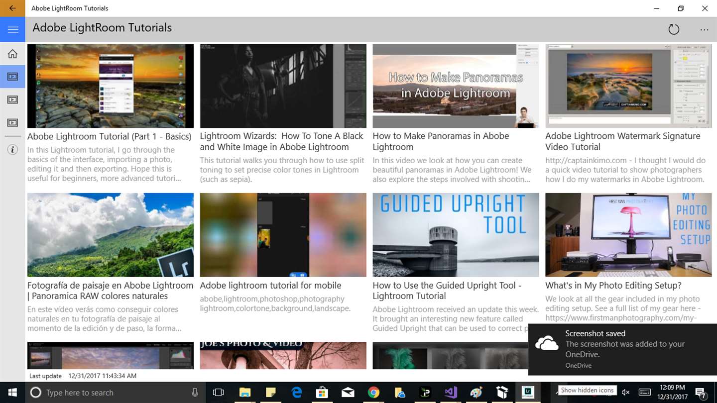The height and width of the screenshot is (403, 717).
Task: Click description "In this video we look at how you can create"
Action: 452,170
